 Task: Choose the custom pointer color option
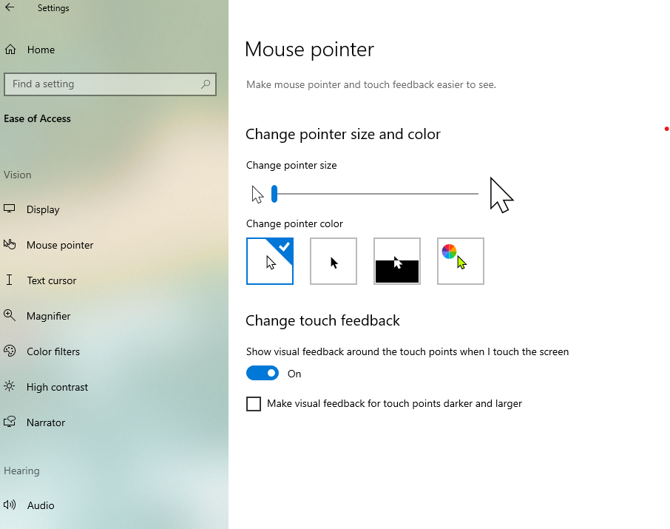pos(460,261)
